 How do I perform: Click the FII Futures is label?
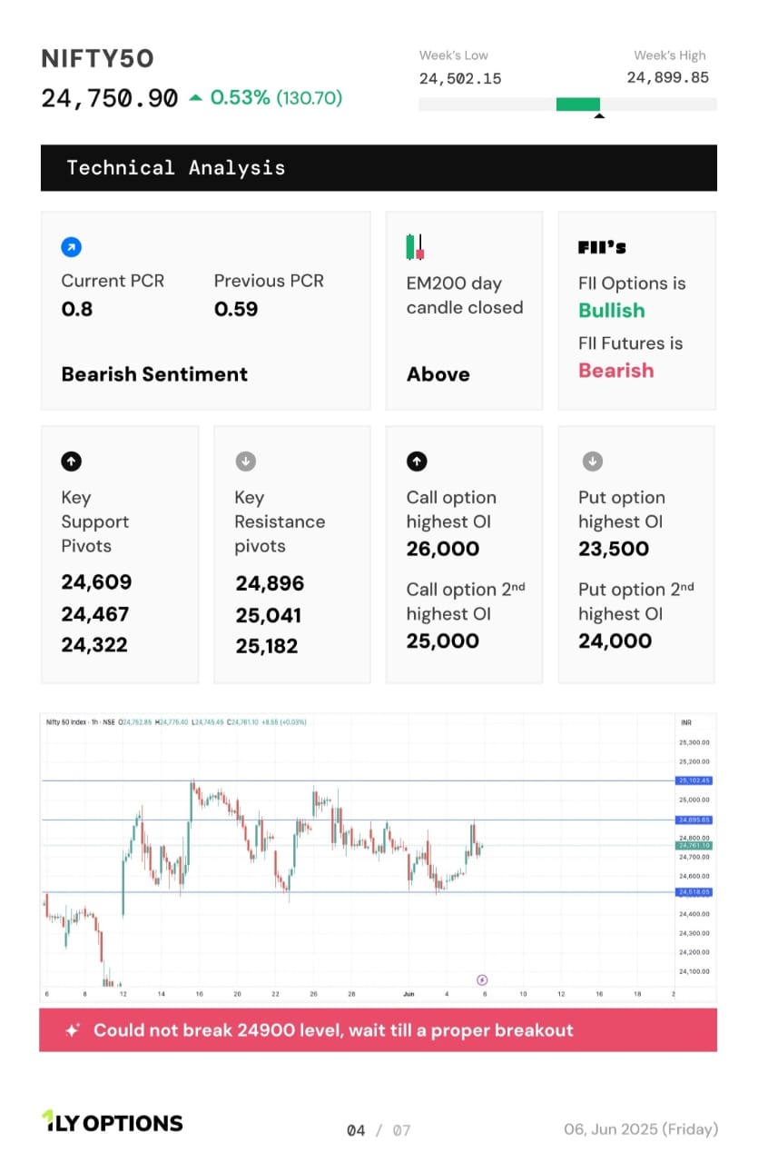631,343
